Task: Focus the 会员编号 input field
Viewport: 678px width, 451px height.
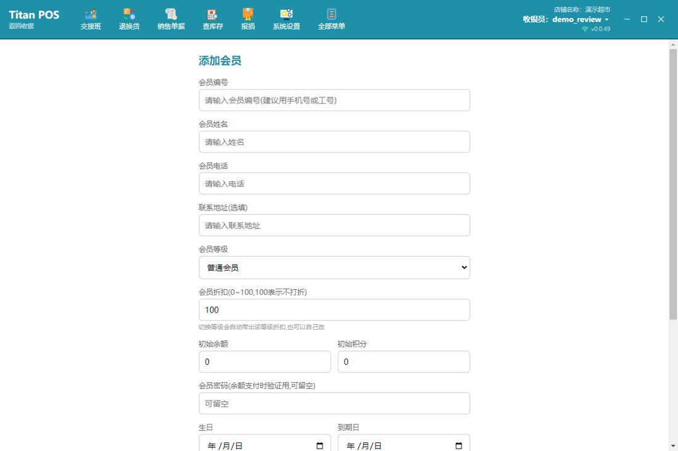Action: 334,100
